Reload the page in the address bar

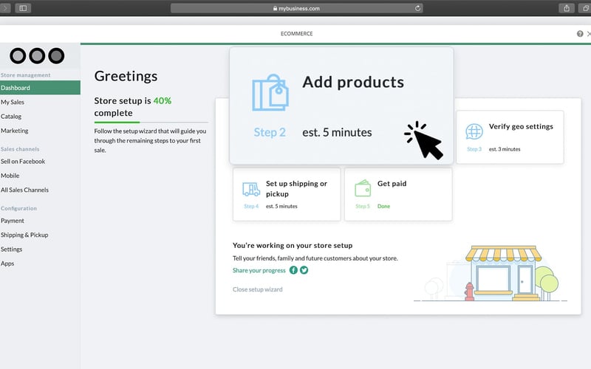point(417,8)
